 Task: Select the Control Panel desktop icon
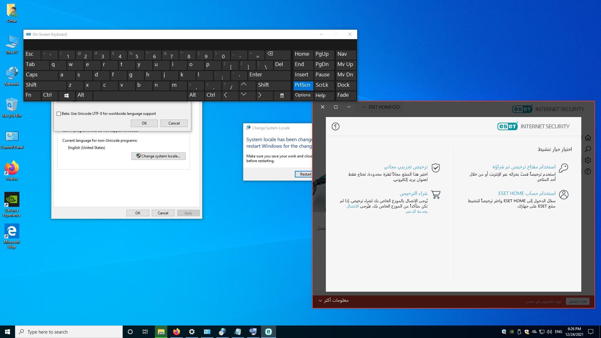point(12,140)
